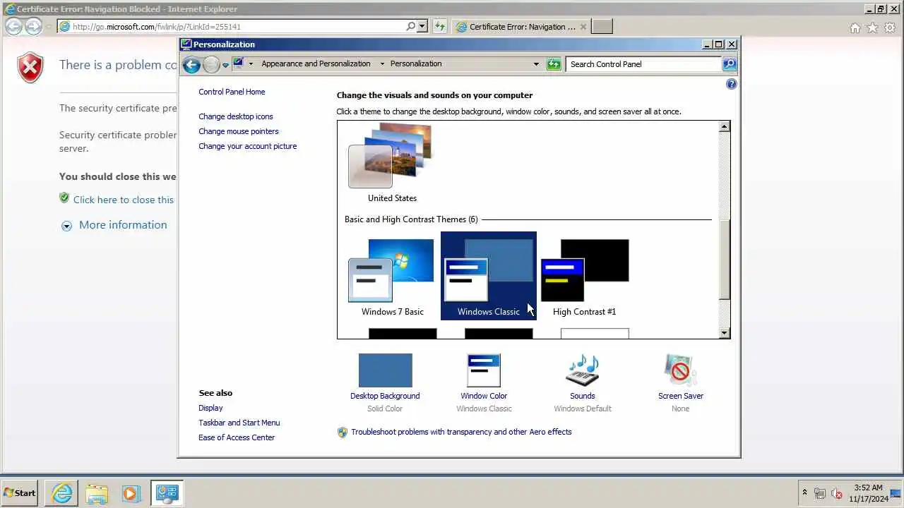
Task: Select the Windows Classic theme
Action: tap(489, 277)
